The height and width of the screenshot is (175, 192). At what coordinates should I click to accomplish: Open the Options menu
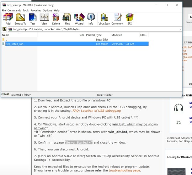(47, 10)
